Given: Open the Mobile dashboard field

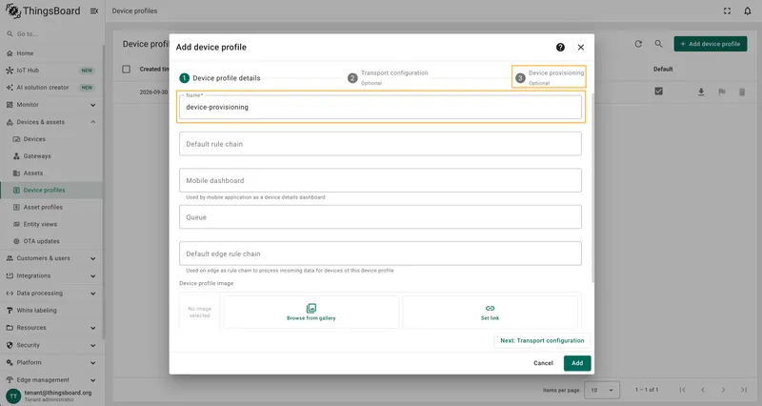Looking at the screenshot, I should tap(380, 180).
